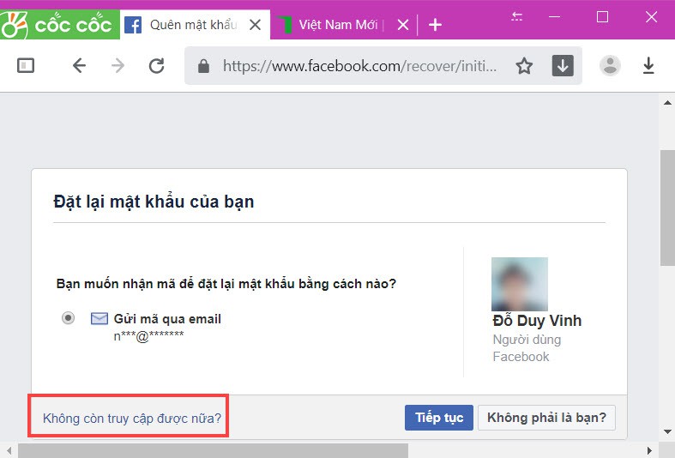The width and height of the screenshot is (675, 458).
Task: Click Đỗ Duy Vinh profile picture
Action: click(520, 284)
